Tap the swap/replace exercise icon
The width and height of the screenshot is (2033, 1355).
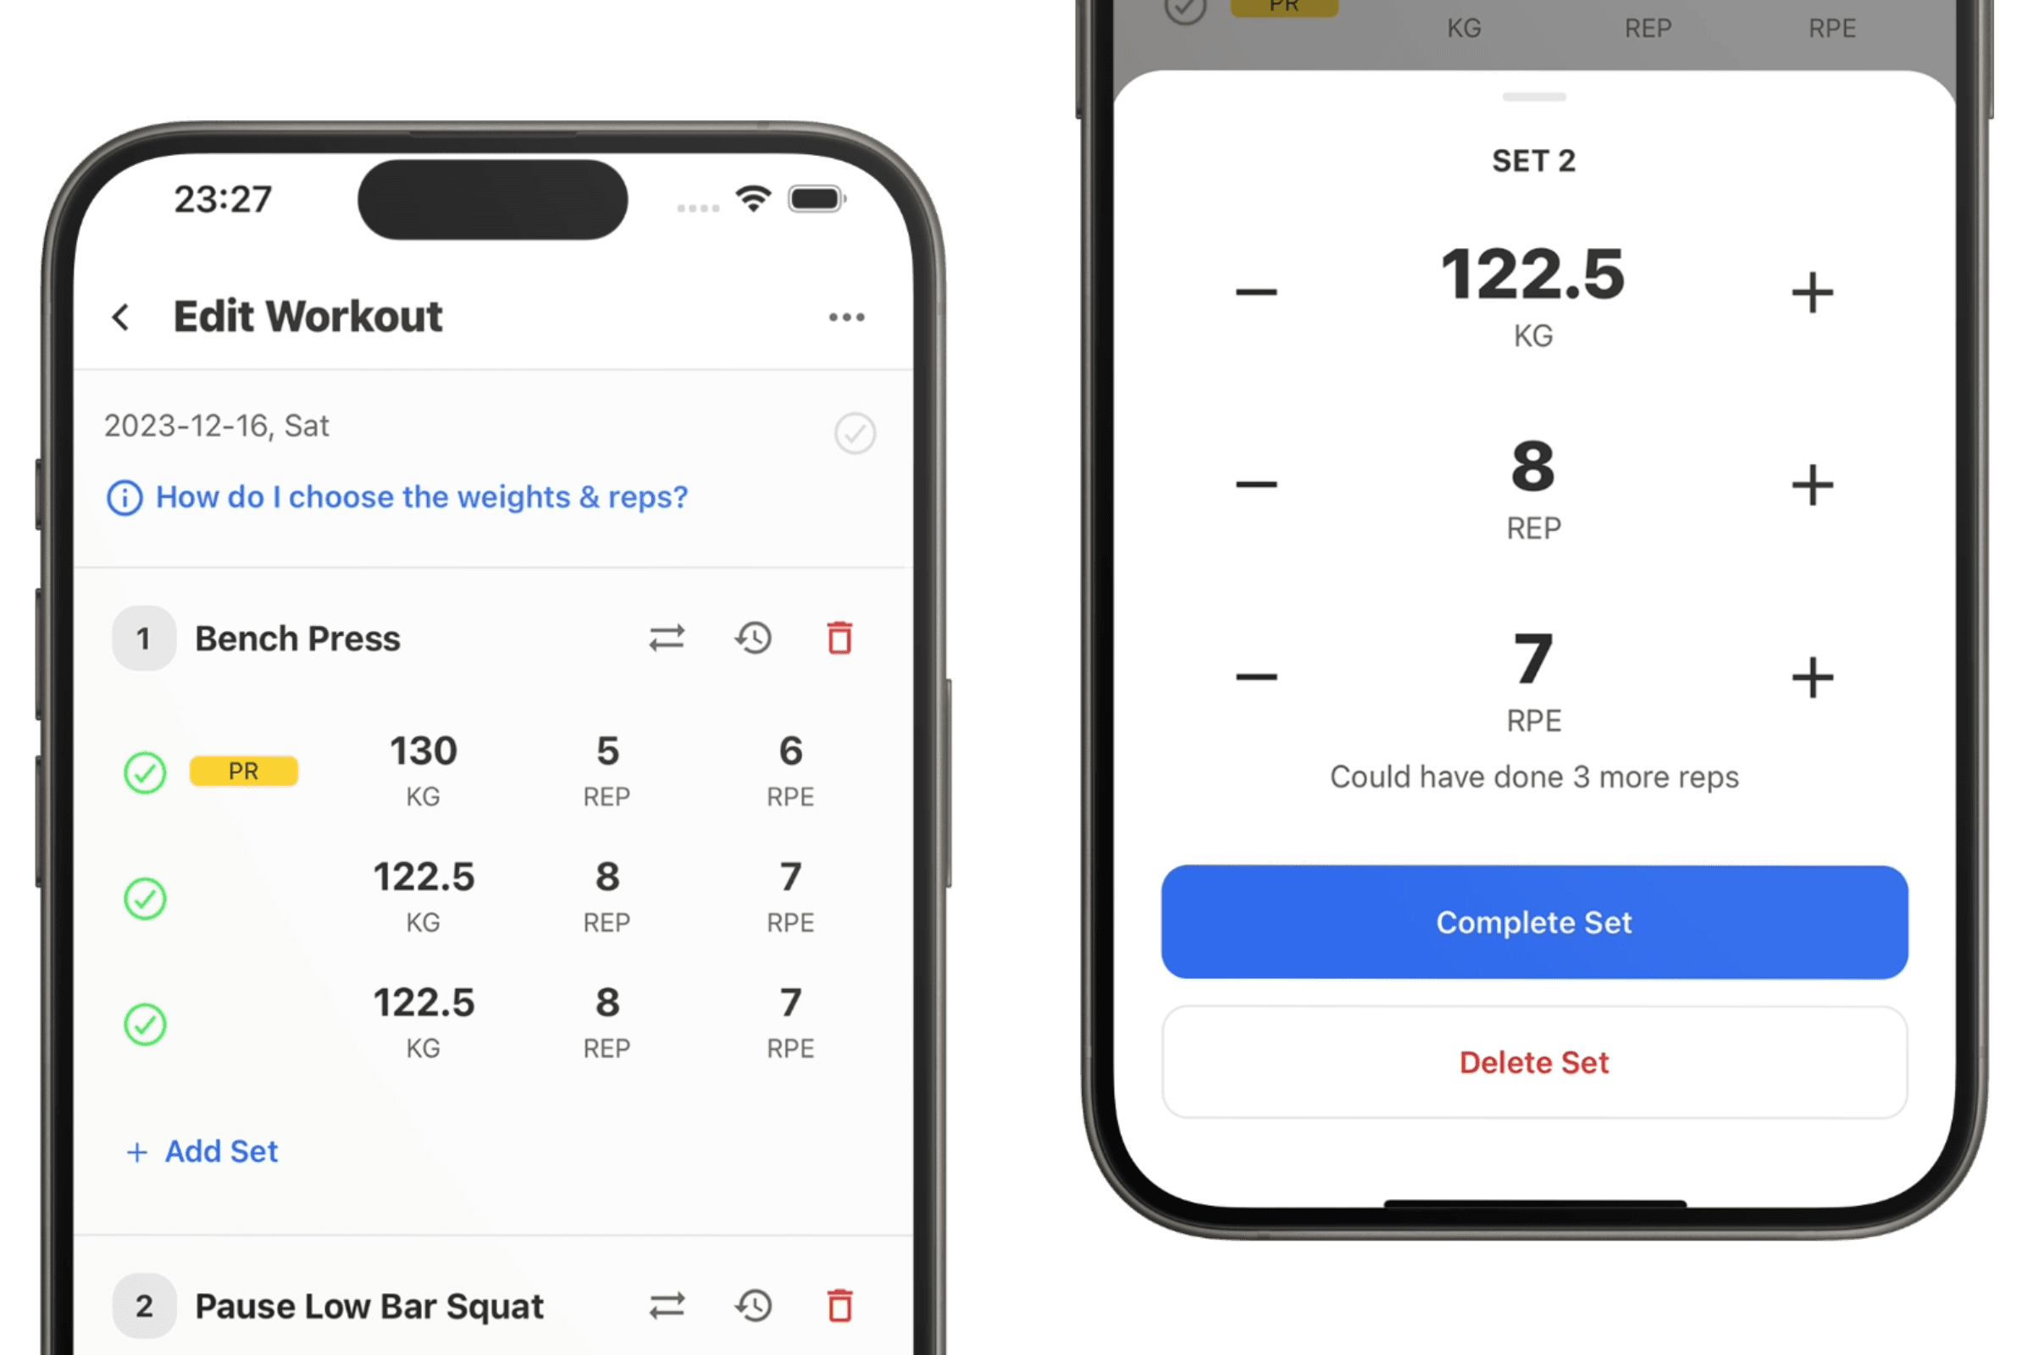tap(666, 637)
